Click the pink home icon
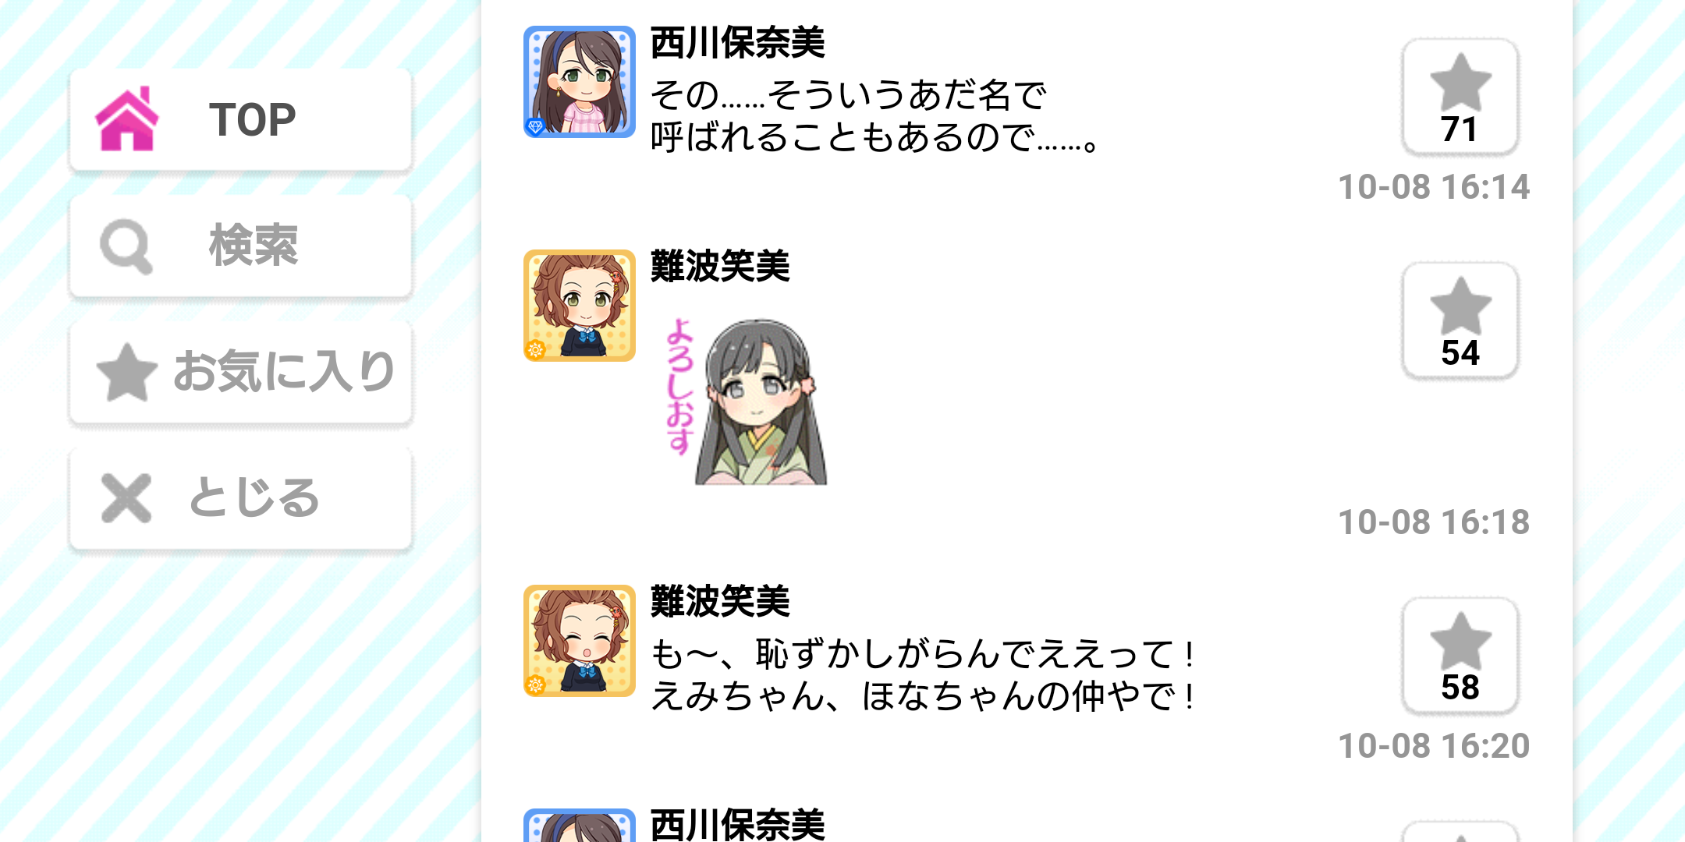Viewport: 1685px width, 842px height. coord(126,119)
